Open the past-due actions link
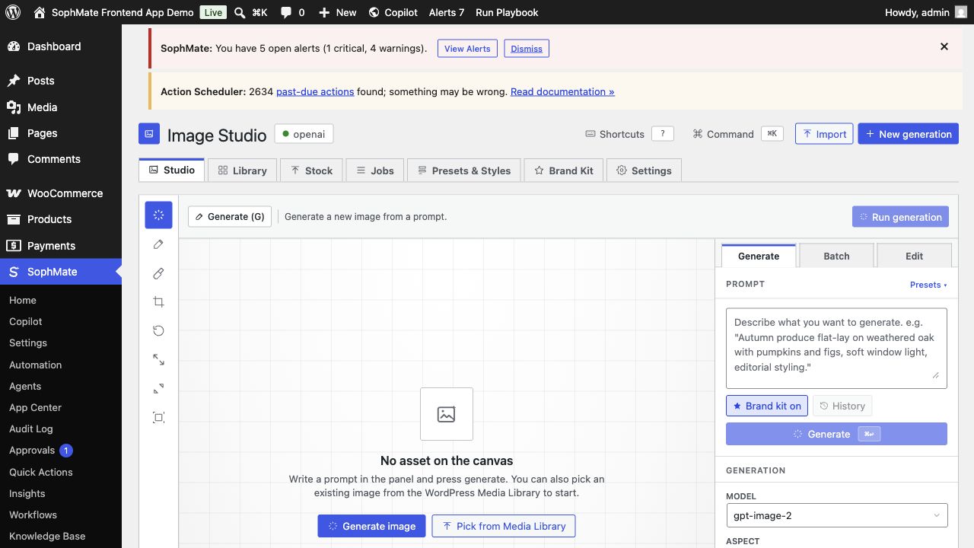 [x=315, y=91]
